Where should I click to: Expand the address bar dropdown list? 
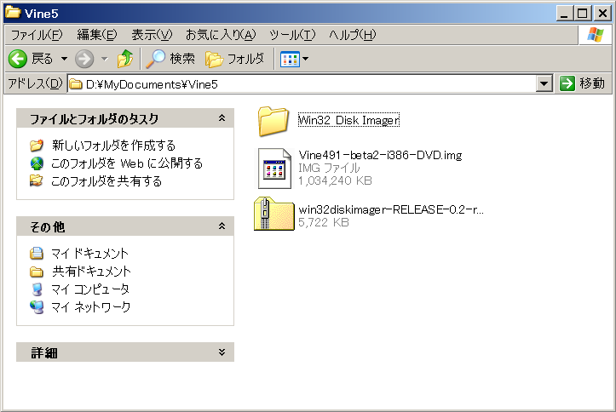[544, 83]
